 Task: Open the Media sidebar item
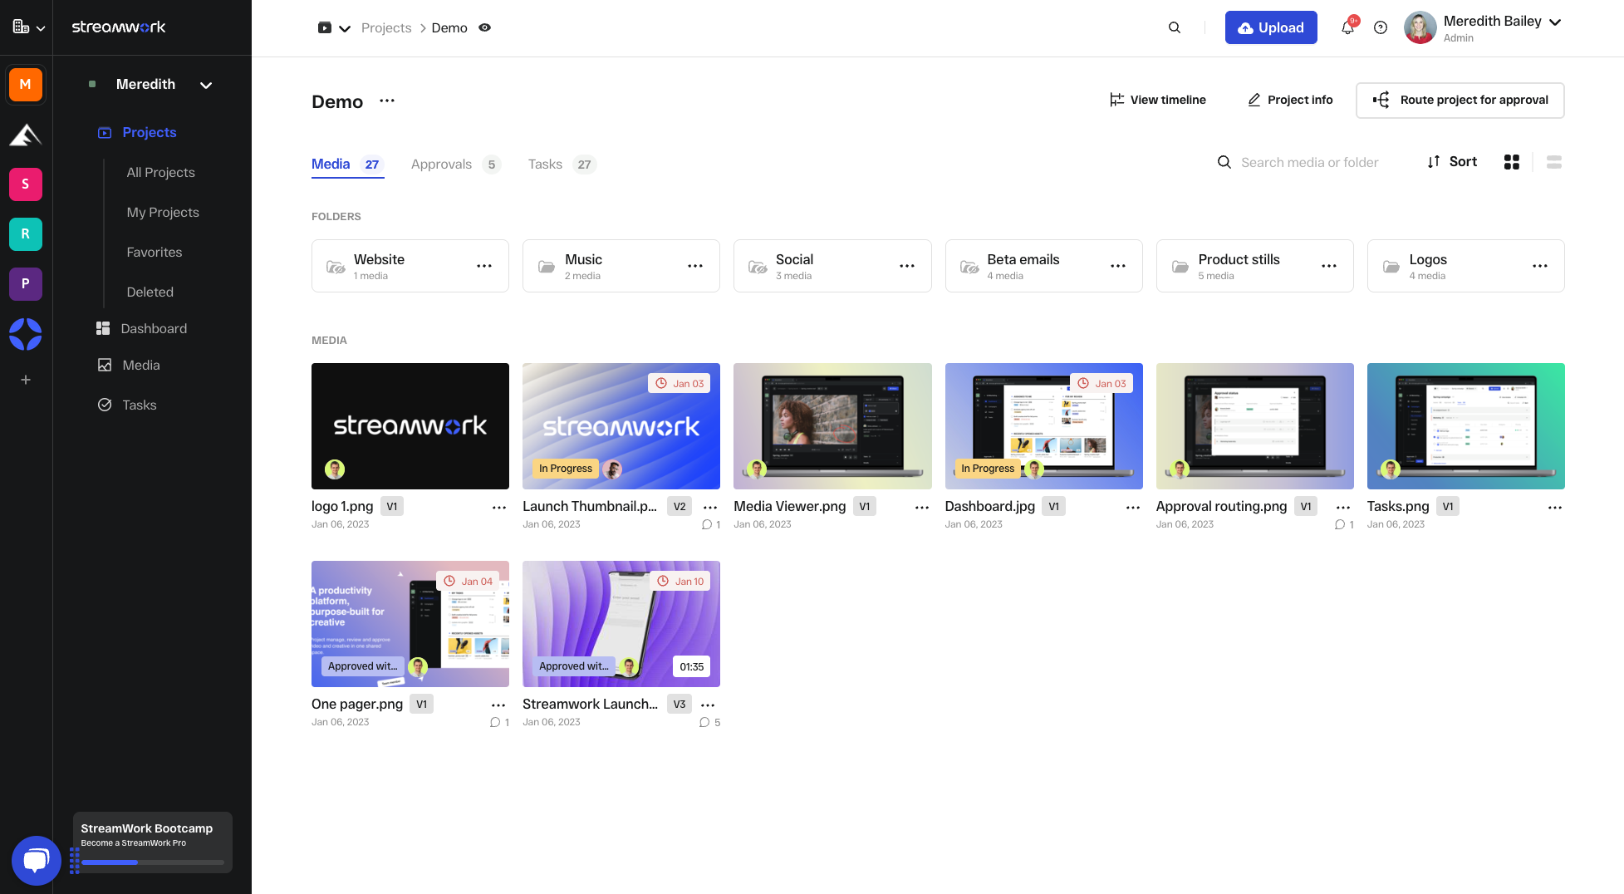[x=129, y=365]
